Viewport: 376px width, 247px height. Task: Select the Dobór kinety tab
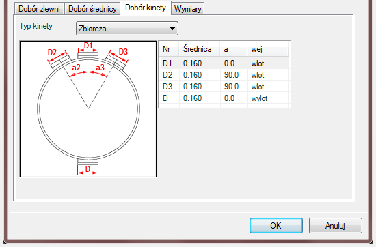pos(146,8)
